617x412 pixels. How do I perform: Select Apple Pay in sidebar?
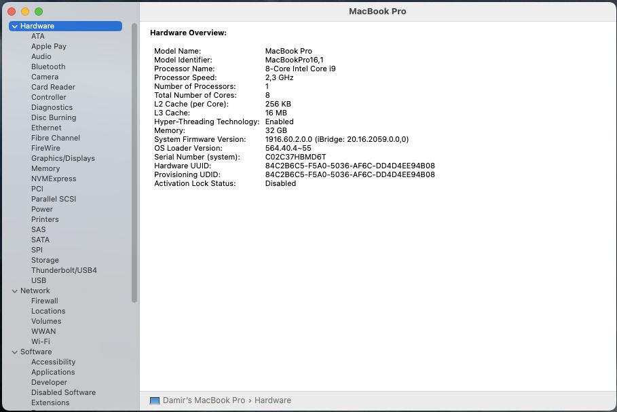(x=49, y=46)
